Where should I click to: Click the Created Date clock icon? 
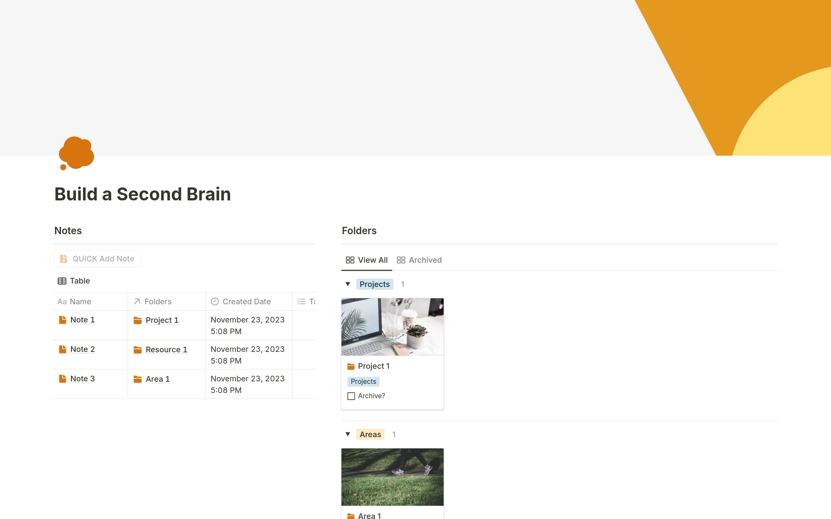click(215, 302)
